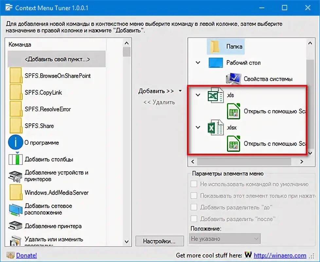
Task: Click right tree horizontal scroll right arrow
Action: [x=302, y=161]
